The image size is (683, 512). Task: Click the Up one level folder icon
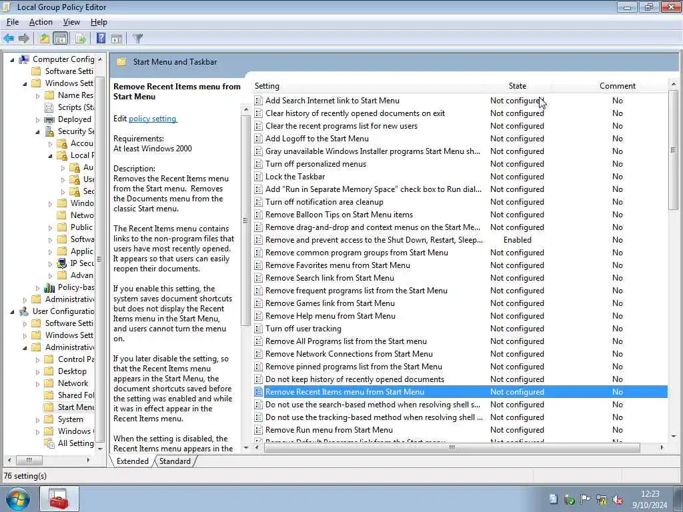pyautogui.click(x=45, y=38)
